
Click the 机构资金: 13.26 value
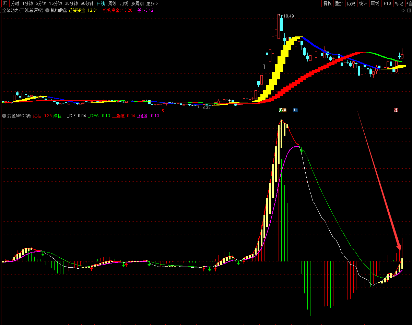(x=118, y=10)
